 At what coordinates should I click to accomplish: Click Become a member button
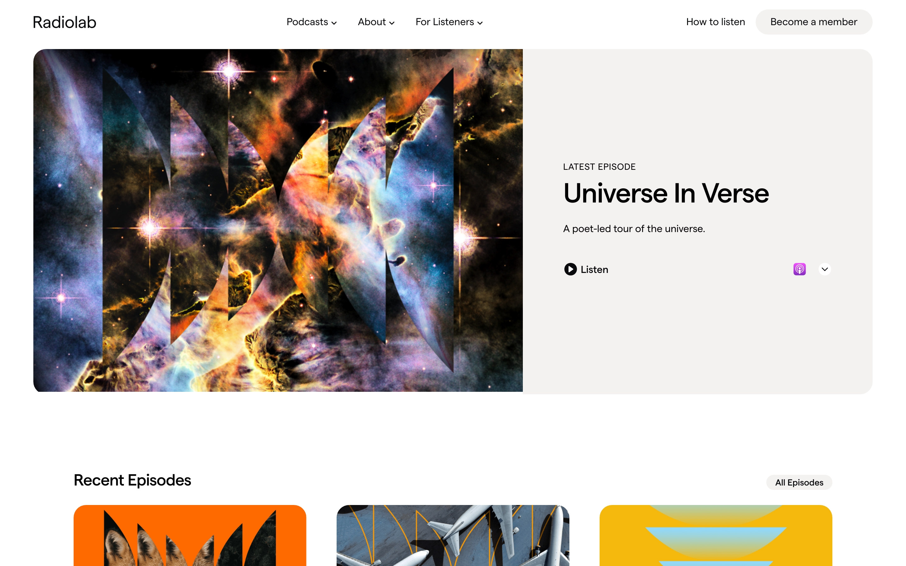(x=814, y=22)
